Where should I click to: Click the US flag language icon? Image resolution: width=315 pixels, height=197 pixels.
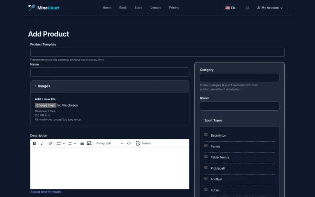pos(227,8)
